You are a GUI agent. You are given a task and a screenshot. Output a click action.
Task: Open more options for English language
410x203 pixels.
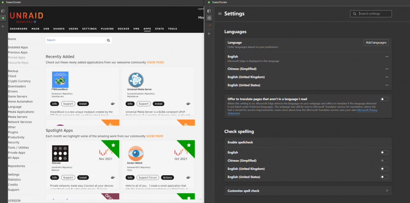coord(387,56)
